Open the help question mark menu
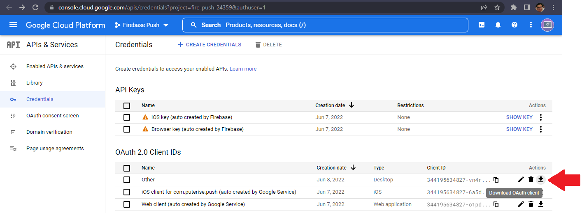Image resolution: width=582 pixels, height=213 pixels. click(x=514, y=25)
